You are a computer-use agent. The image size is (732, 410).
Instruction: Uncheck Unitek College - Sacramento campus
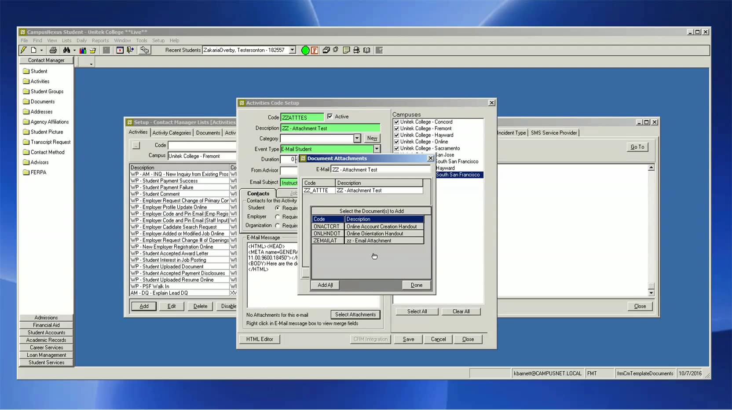point(396,148)
